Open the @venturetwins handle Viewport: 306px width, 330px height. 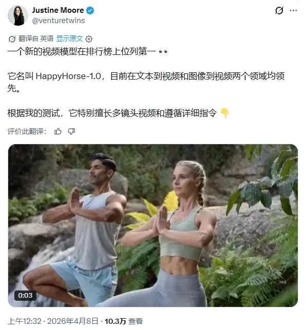point(59,21)
